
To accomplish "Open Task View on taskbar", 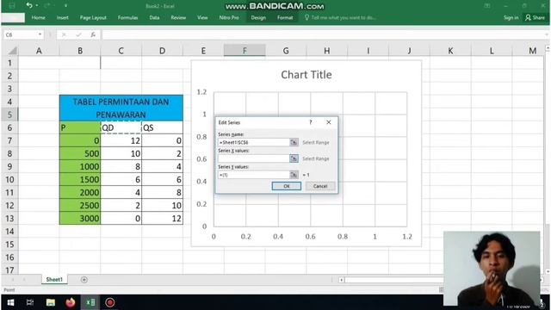I will [x=30, y=302].
